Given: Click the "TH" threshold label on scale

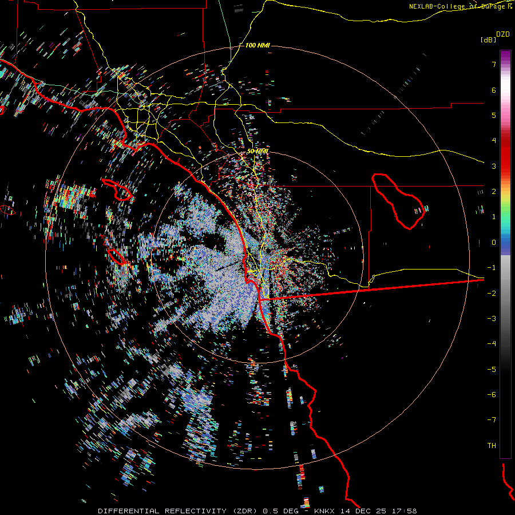Looking at the screenshot, I should click(x=492, y=445).
